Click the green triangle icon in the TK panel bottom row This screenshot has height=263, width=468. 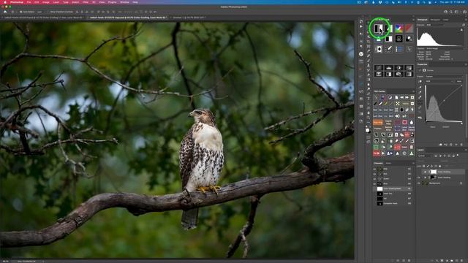411,153
